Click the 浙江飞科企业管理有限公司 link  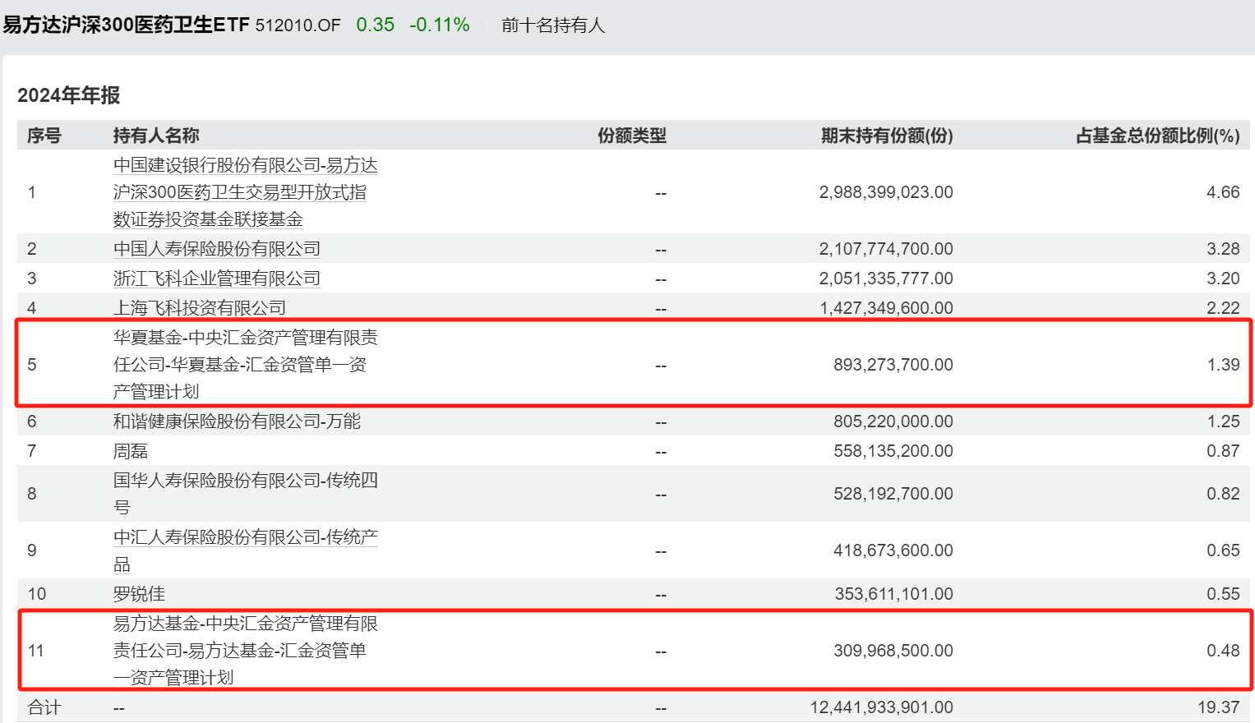[x=215, y=278]
